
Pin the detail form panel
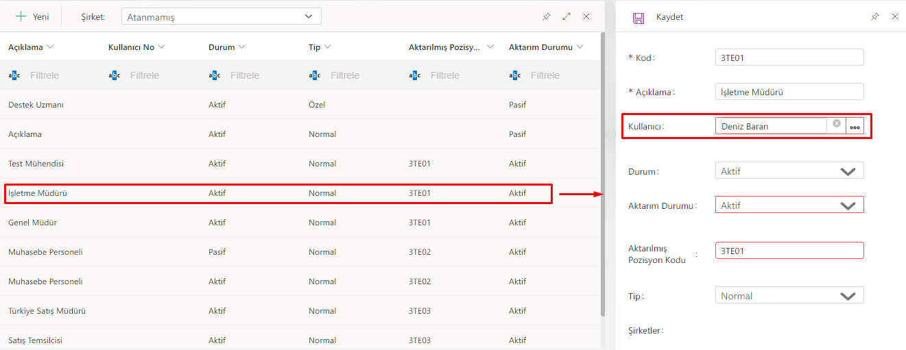coord(875,17)
